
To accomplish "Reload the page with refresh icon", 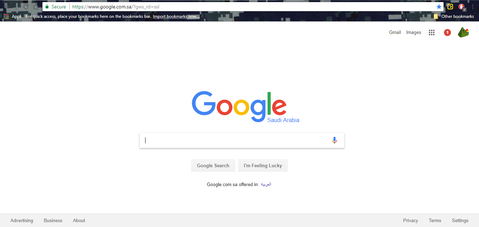I will point(26,7).
